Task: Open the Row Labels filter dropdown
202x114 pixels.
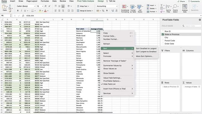Action: (89, 29)
